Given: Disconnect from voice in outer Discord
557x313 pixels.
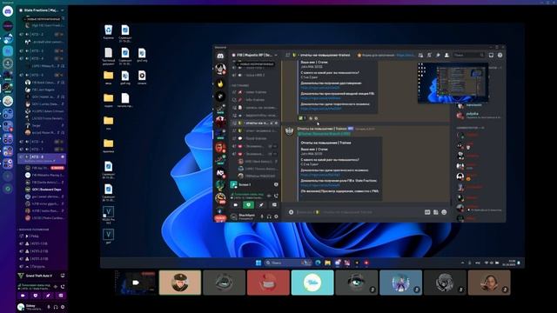Looking at the screenshot, I should [63, 286].
